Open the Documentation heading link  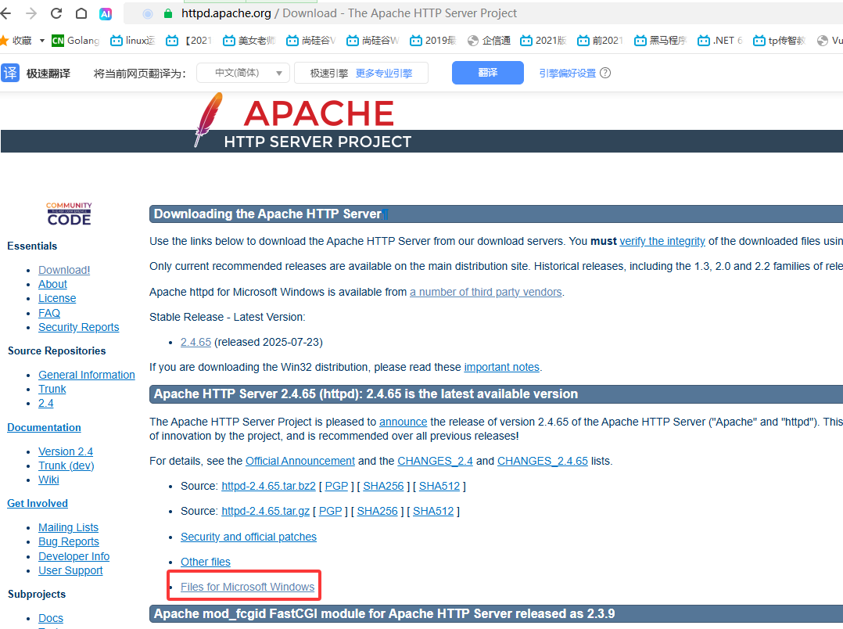pos(44,427)
